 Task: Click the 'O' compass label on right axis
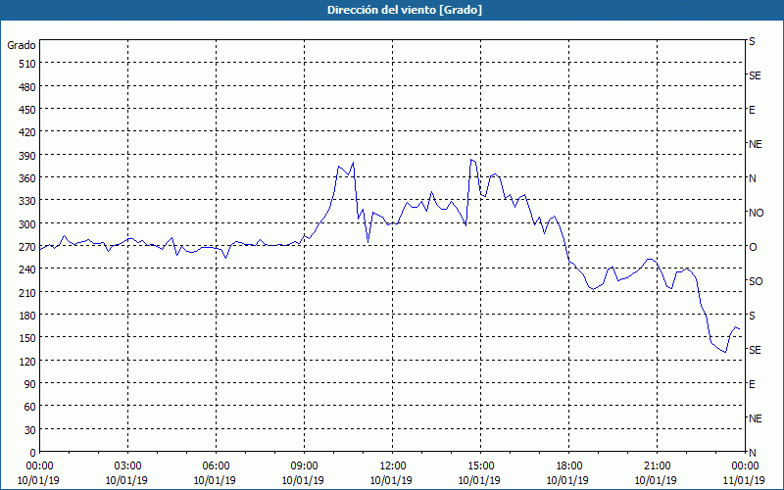click(x=753, y=247)
